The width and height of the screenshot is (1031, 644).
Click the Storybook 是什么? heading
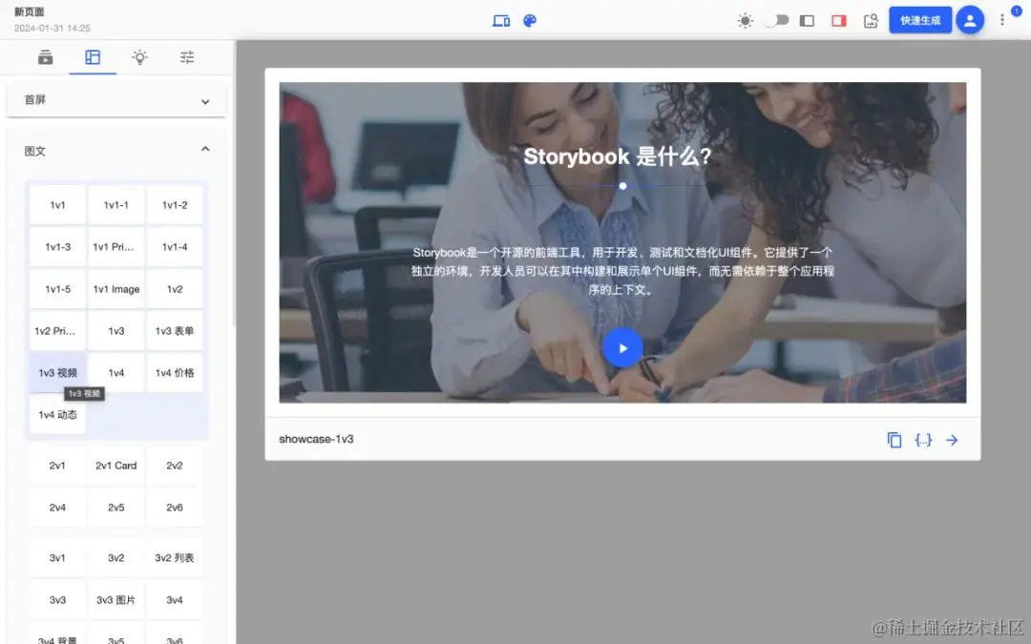[x=618, y=156]
